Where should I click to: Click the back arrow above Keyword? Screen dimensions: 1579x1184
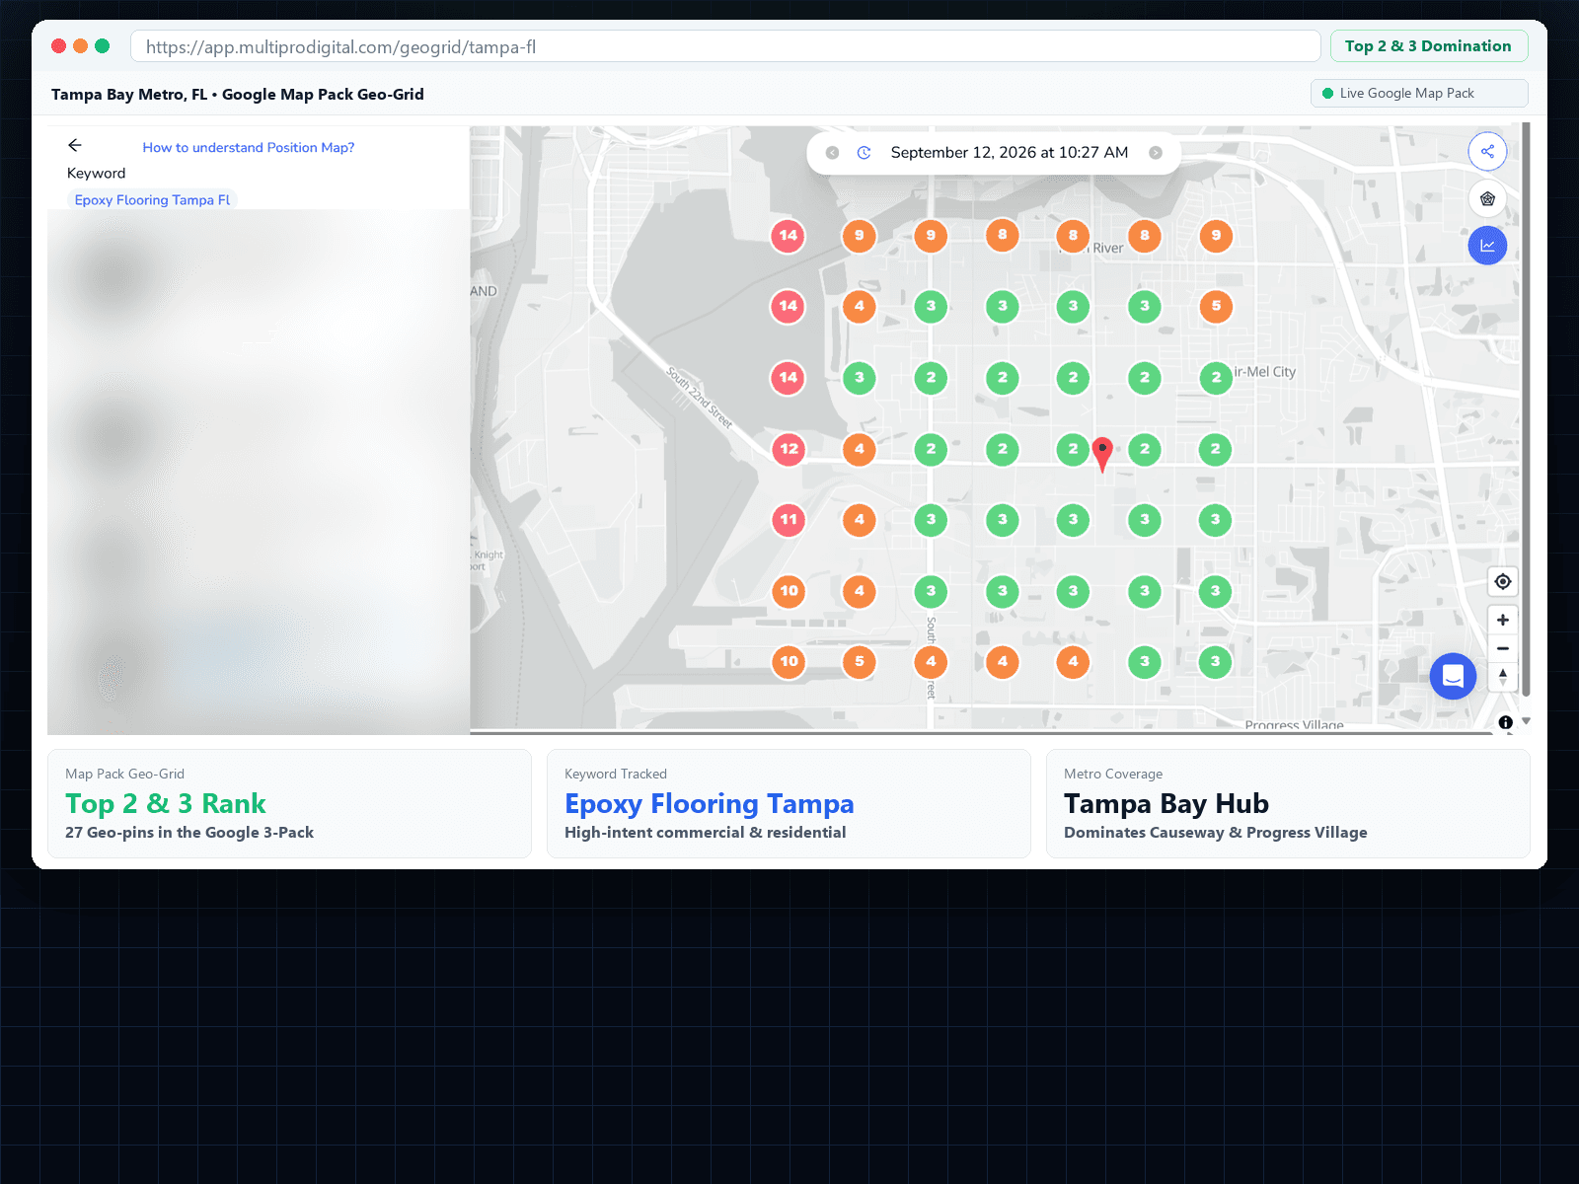click(x=75, y=145)
